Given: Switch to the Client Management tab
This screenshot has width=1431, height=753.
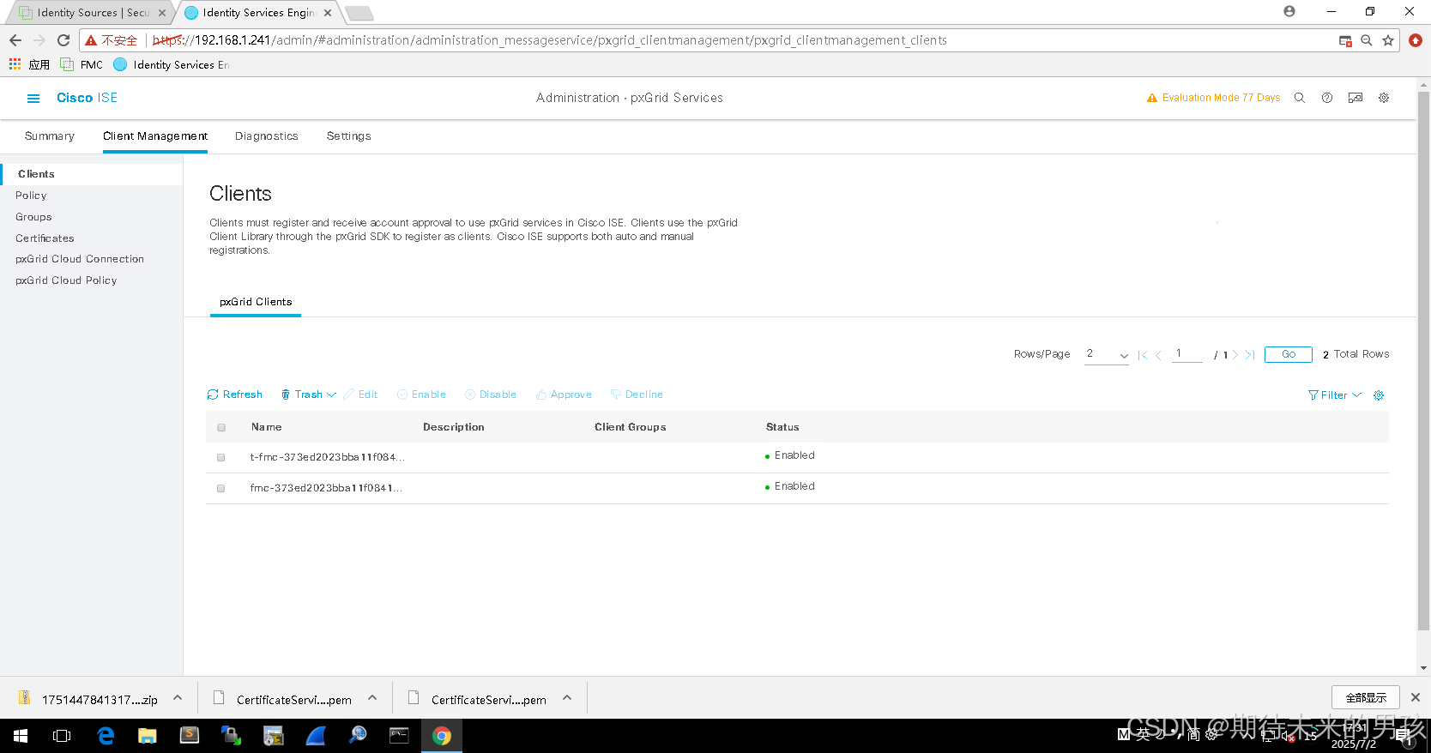Looking at the screenshot, I should pyautogui.click(x=155, y=136).
